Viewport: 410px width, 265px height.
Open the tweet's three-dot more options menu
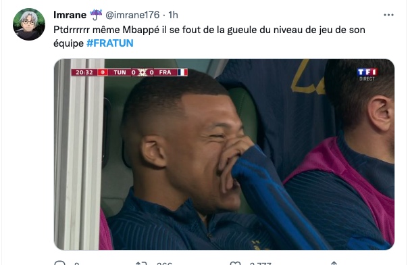(x=388, y=15)
